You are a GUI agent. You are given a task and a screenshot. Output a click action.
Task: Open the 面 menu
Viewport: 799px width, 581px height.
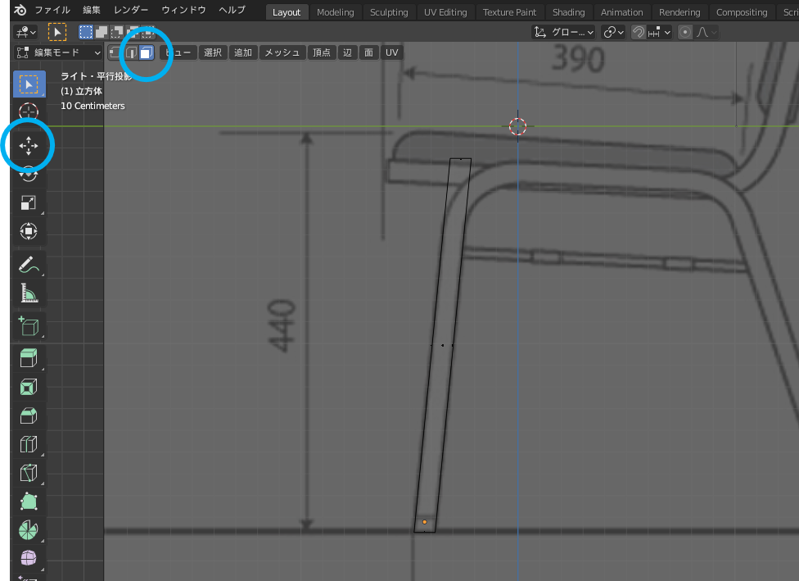[x=369, y=52]
